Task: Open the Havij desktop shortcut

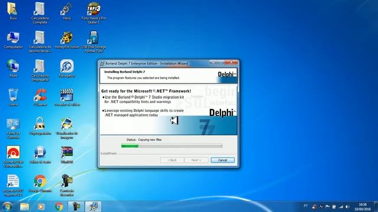Action: point(67,12)
